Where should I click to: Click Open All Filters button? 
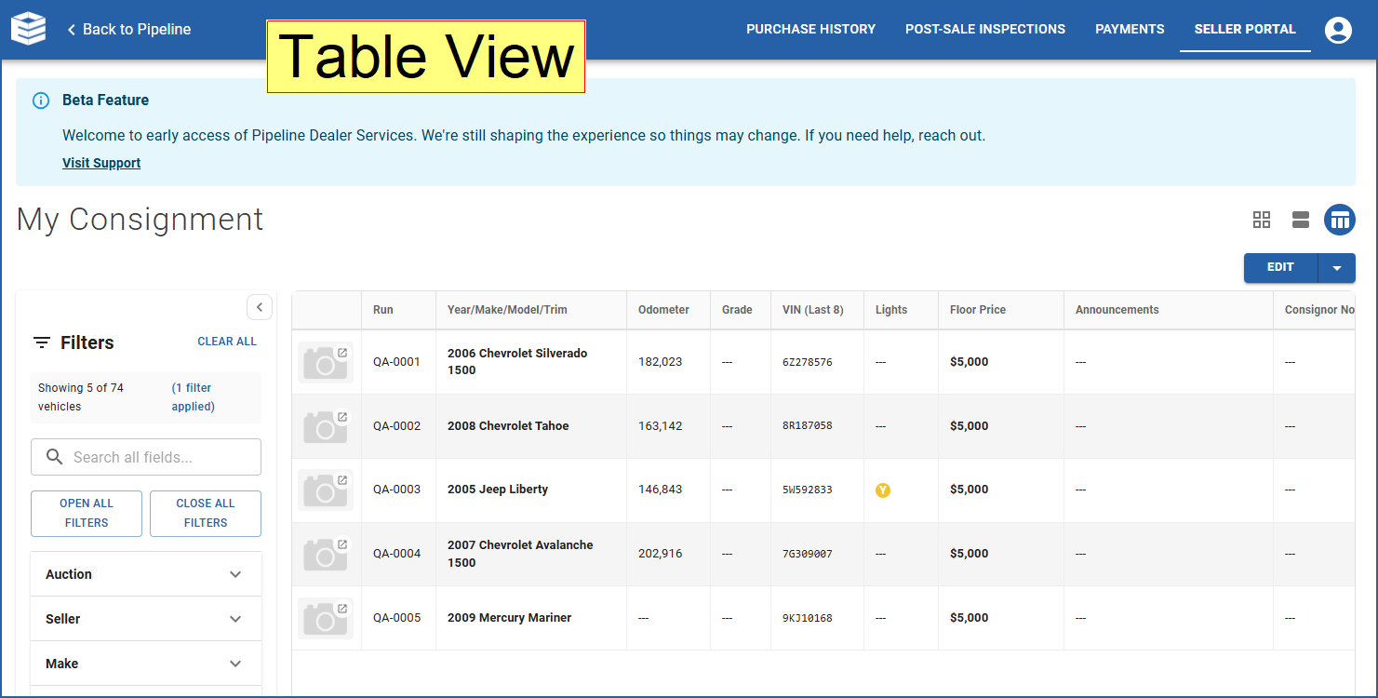(87, 514)
